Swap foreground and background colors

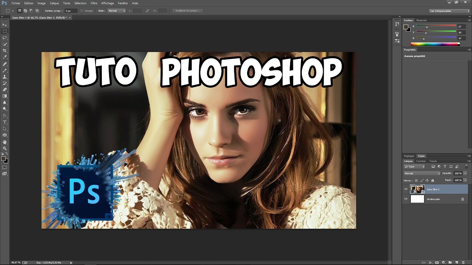tap(7, 153)
